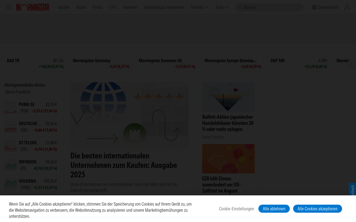
Task: Open the Aktien menu item
Action: pyautogui.click(x=81, y=7)
